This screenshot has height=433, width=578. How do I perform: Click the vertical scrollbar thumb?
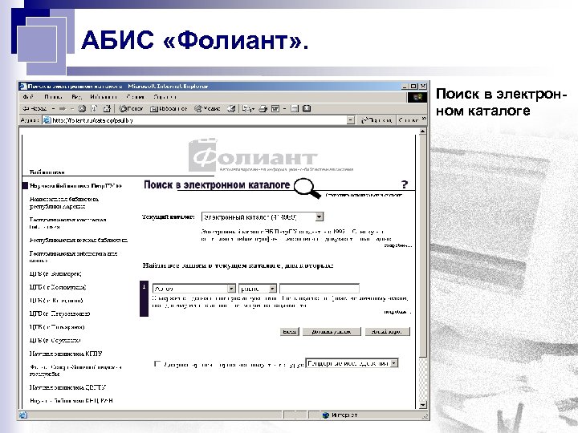(x=423, y=246)
